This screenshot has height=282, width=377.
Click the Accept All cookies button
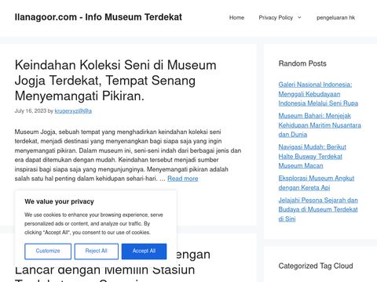144,251
